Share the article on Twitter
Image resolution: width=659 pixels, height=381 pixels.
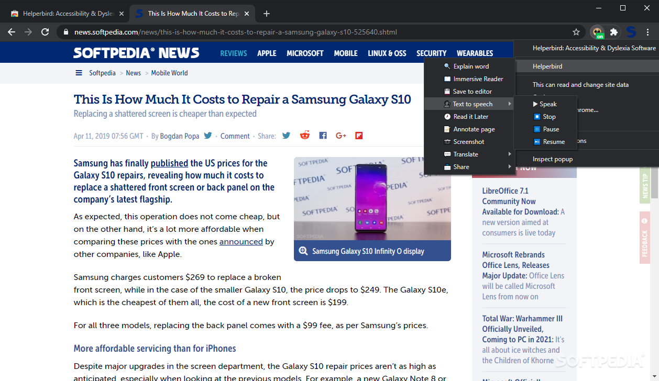click(286, 136)
